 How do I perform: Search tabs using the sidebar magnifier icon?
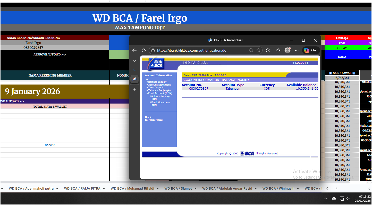click(134, 70)
